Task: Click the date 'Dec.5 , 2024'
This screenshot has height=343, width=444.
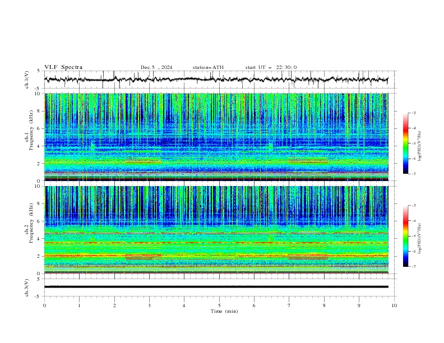Action: point(156,67)
